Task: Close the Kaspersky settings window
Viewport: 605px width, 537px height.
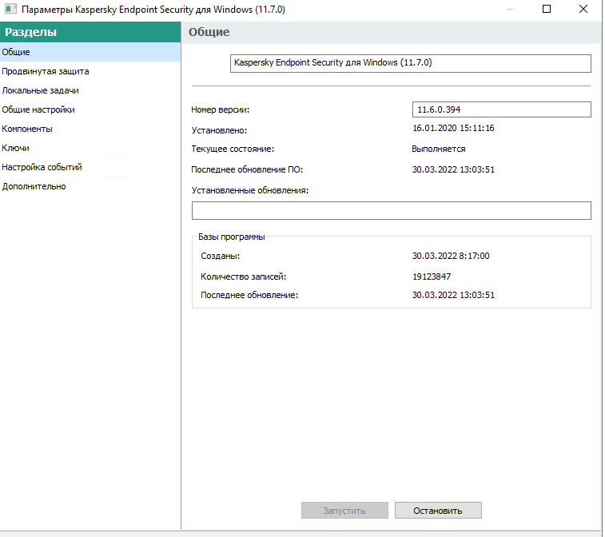Action: click(584, 10)
